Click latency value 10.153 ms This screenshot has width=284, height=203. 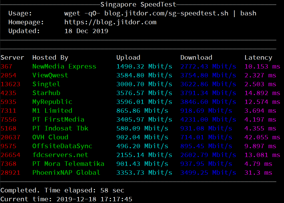(x=263, y=67)
